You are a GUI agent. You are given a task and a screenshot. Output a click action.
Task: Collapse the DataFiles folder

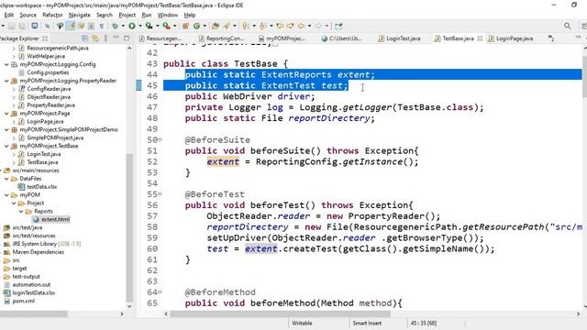(x=6, y=179)
